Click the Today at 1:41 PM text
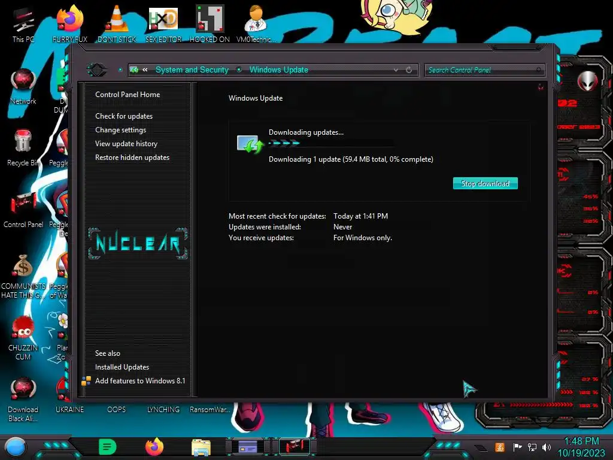 (x=360, y=216)
